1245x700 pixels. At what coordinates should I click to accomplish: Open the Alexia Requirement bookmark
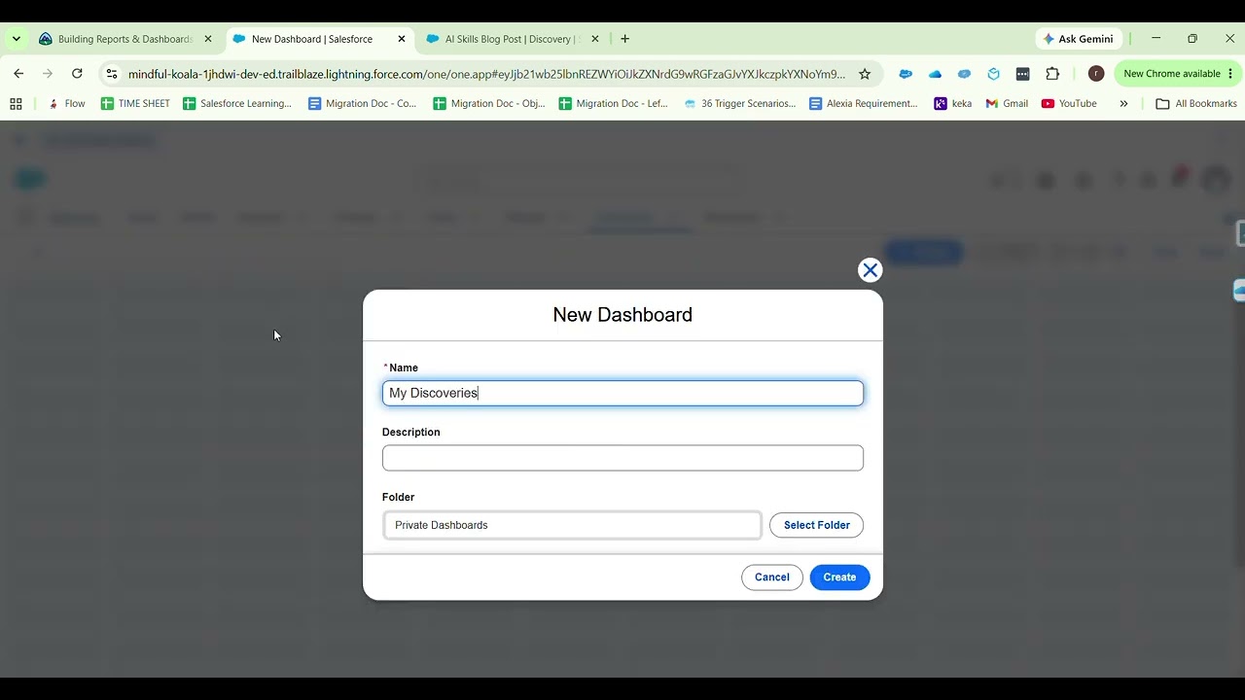click(864, 103)
